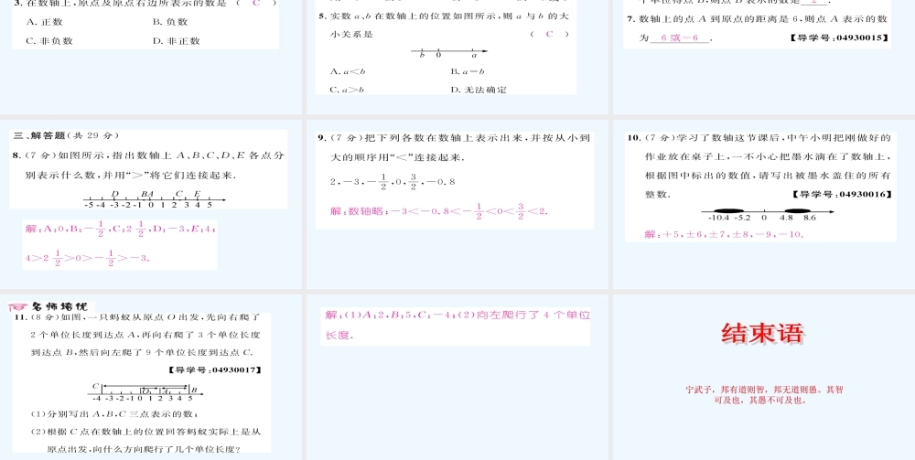Click sub-question (2) 根据 C 点在数轴上的位置
Viewport: 915px width, 460px height.
(x=145, y=440)
